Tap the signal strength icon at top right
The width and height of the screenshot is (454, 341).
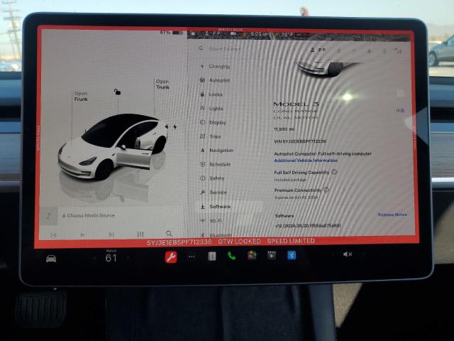pos(398,50)
